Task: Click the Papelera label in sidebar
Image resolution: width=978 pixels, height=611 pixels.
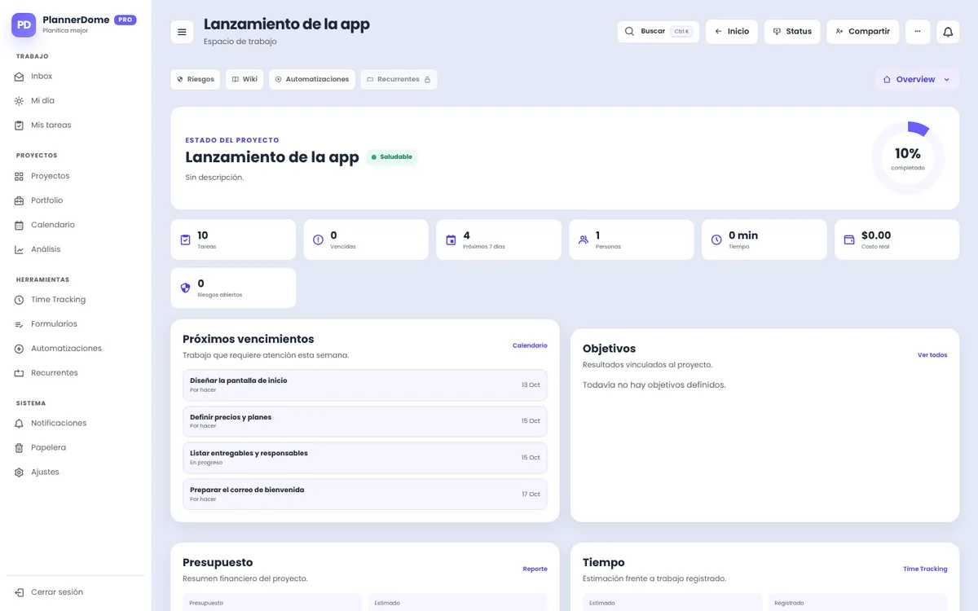Action: pyautogui.click(x=49, y=448)
